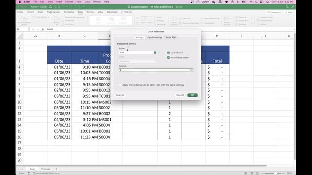
Task: Click the Subtotal ribbon item
Action: pyautogui.click(x=240, y=24)
